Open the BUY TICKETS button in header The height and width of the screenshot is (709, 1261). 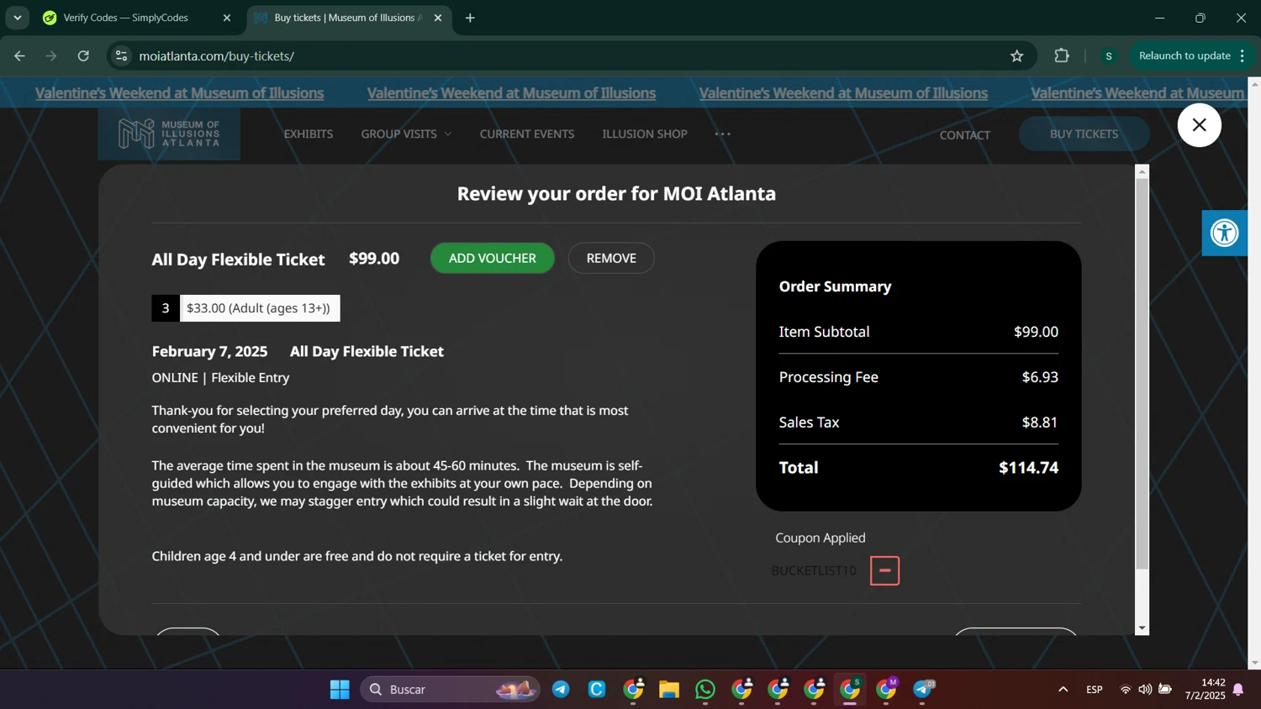pos(1084,134)
